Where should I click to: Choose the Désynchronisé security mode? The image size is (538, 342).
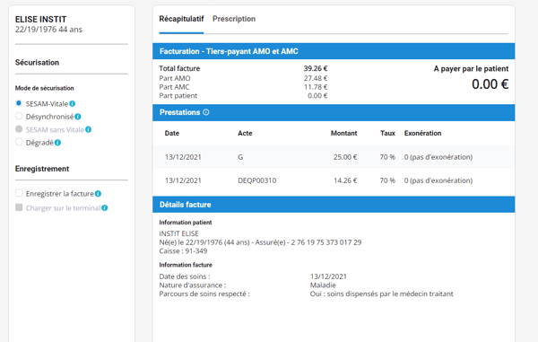point(19,116)
